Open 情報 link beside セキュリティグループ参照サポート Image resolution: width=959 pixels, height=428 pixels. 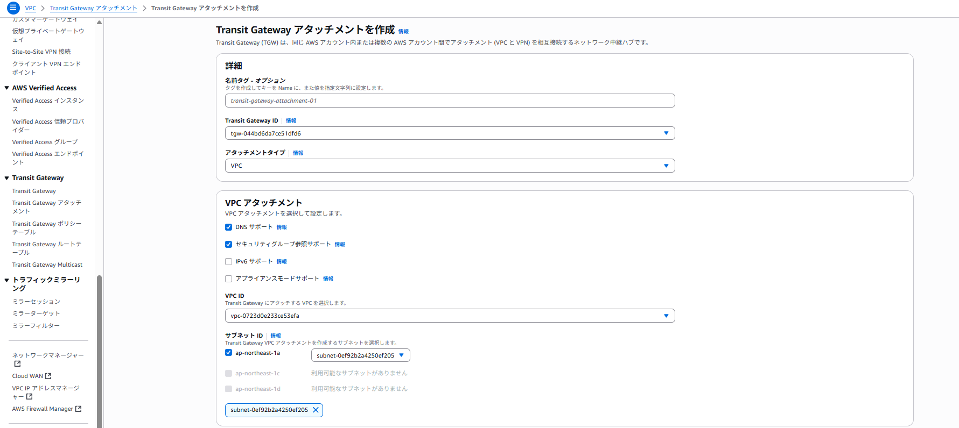coord(340,244)
